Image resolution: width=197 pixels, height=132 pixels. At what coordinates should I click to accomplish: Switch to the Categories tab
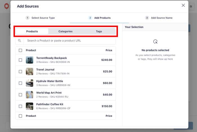65,32
